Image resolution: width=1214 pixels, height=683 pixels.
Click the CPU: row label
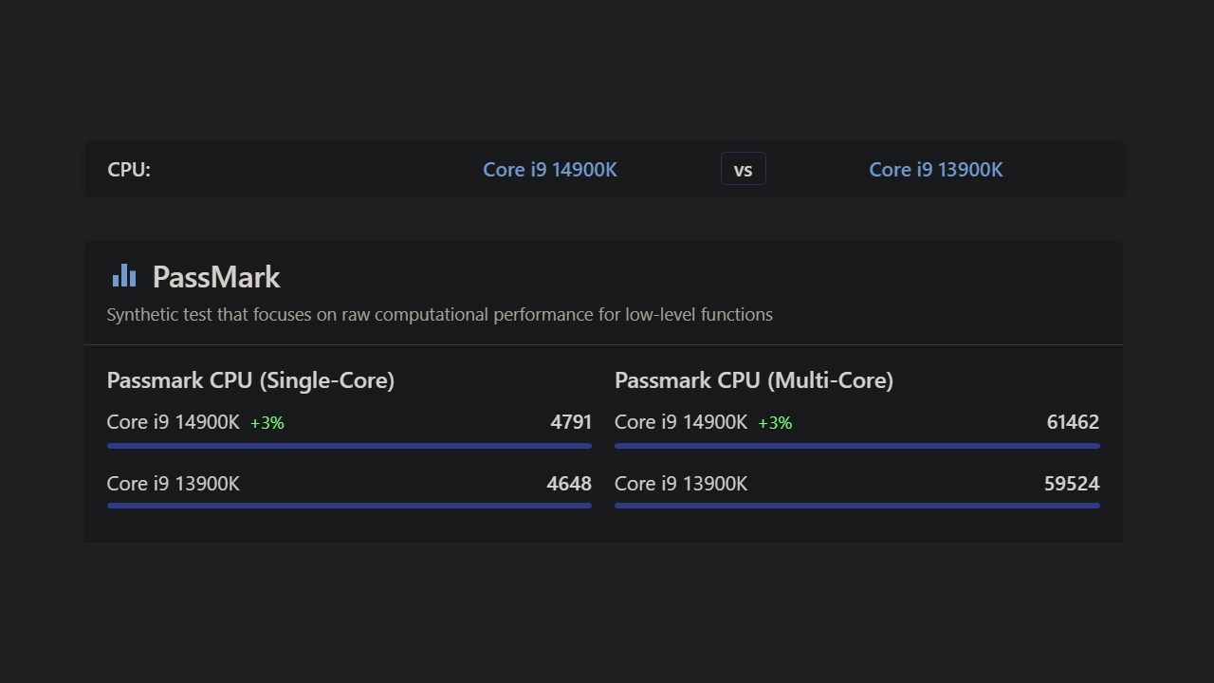pyautogui.click(x=129, y=169)
